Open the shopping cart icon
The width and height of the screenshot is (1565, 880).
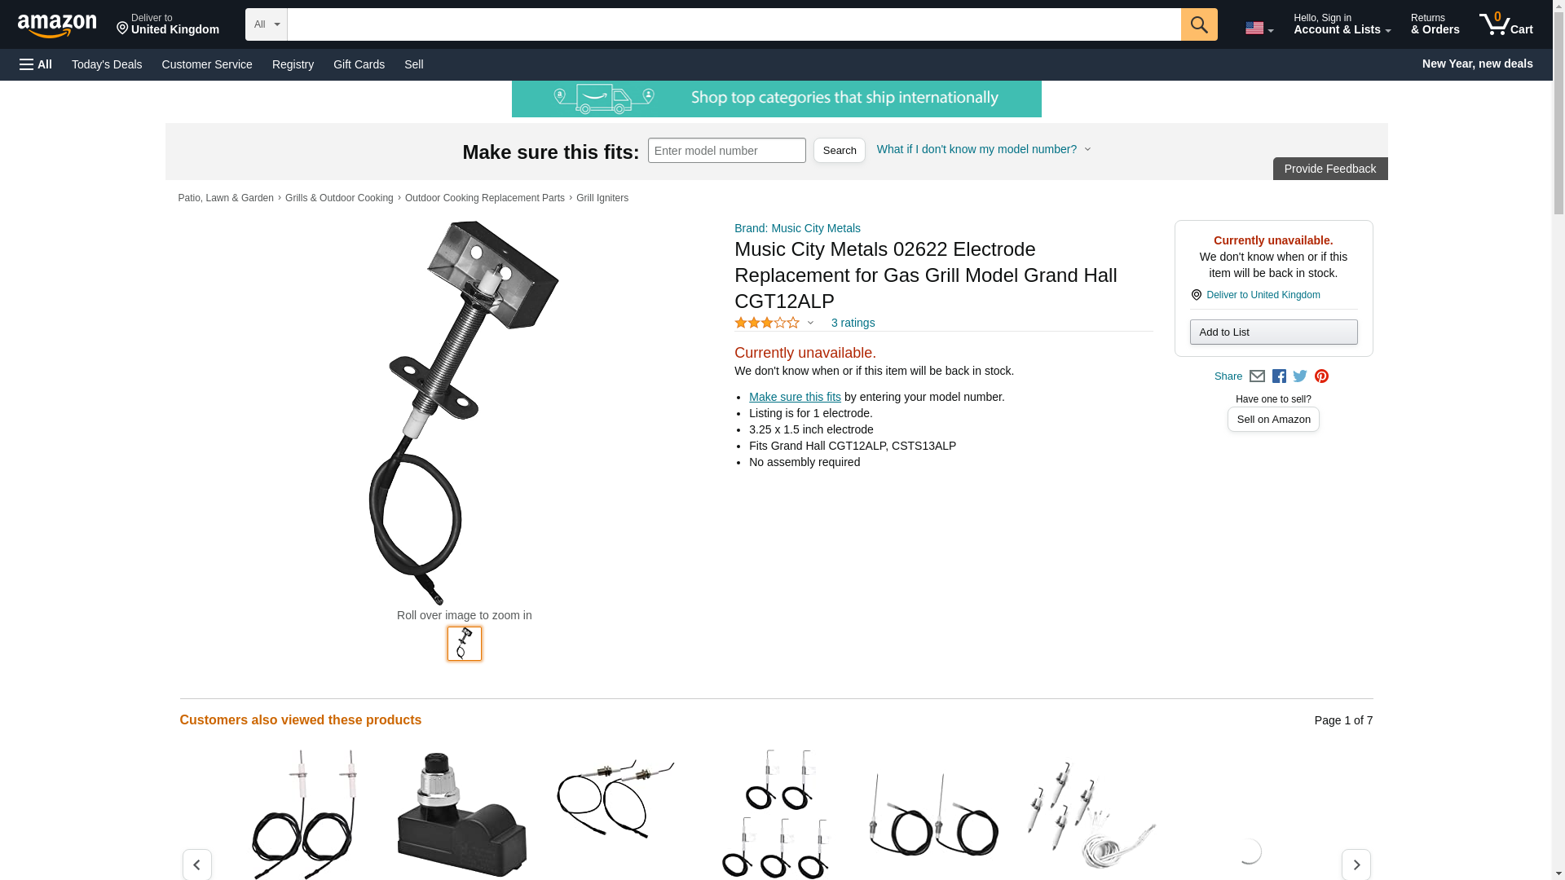pyautogui.click(x=1506, y=24)
